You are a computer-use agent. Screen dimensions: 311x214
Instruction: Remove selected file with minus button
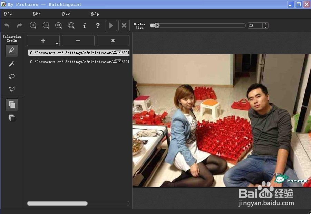click(78, 41)
